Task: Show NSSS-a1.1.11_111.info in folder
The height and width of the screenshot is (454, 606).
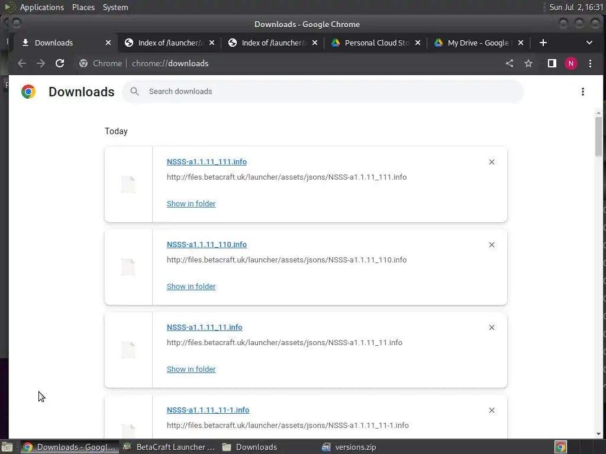Action: coord(191,203)
